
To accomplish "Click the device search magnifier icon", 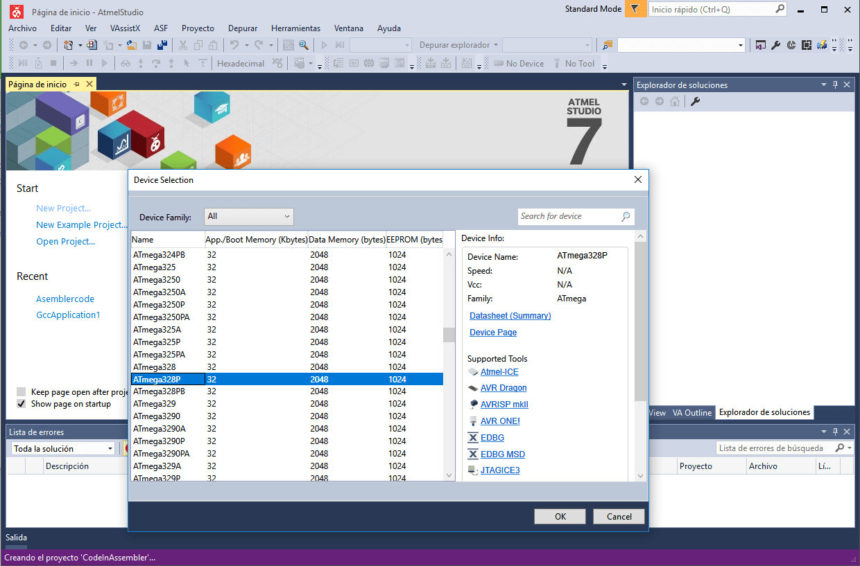I will click(x=626, y=216).
